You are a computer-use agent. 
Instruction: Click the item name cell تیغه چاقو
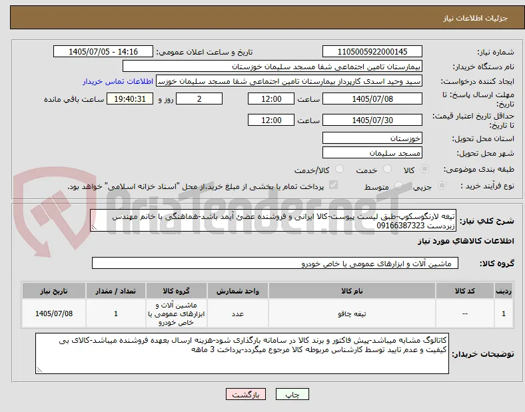[352, 313]
